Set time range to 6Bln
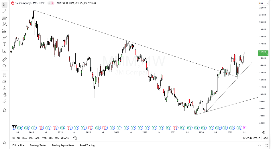 click(x=38, y=138)
